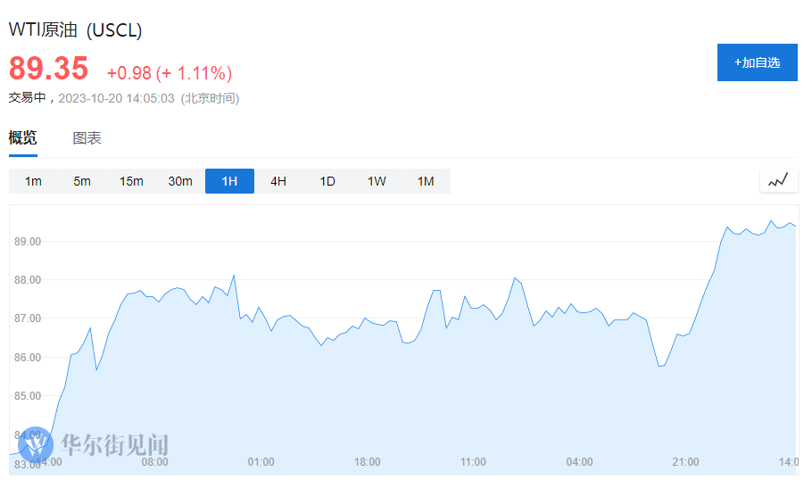Click the WTI原油 (USCL) title
The height and width of the screenshot is (488, 812).
[x=75, y=29]
